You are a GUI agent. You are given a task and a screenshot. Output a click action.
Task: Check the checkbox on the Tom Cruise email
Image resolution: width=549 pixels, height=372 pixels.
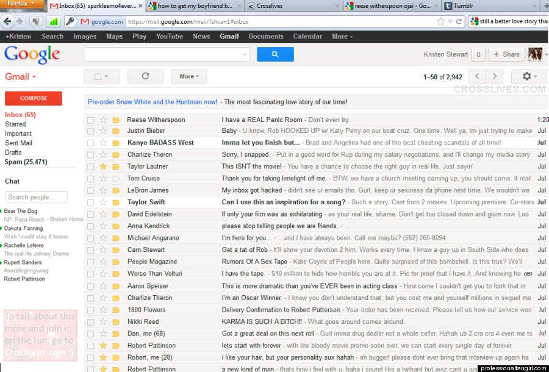[x=89, y=178]
